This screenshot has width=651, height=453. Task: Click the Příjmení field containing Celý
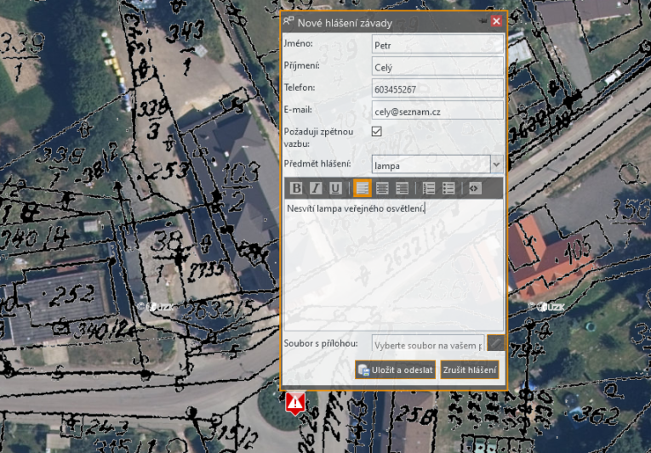point(437,67)
